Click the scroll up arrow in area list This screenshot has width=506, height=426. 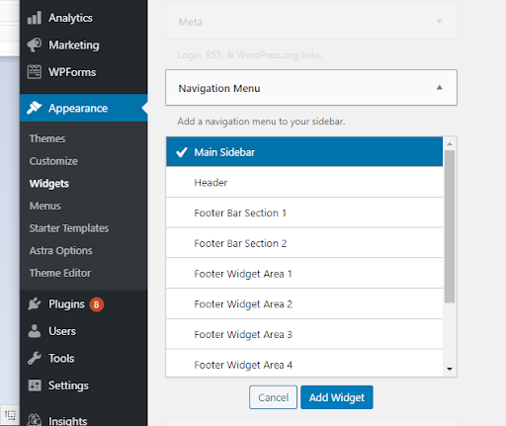click(450, 144)
